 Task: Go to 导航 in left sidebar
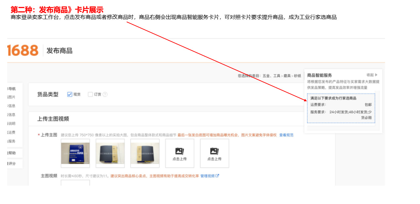(x=11, y=89)
